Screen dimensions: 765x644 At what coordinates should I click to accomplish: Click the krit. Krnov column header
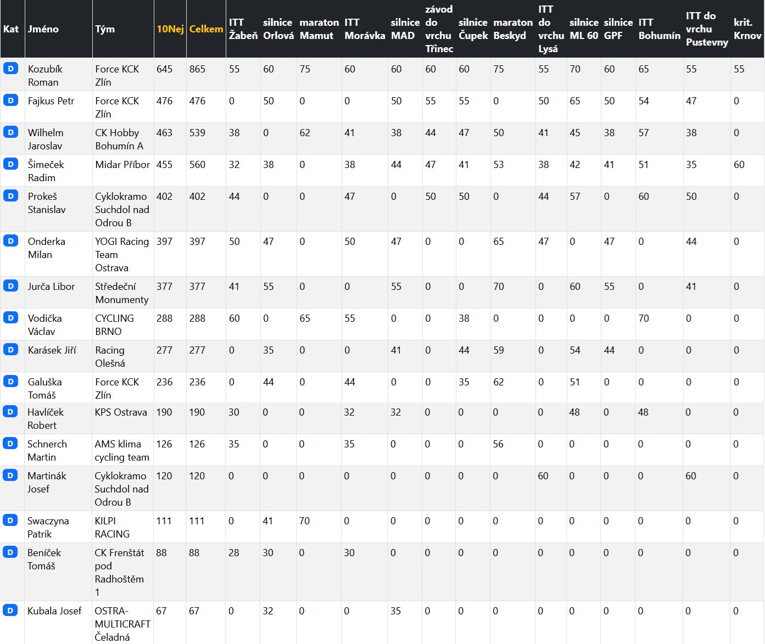(x=747, y=29)
